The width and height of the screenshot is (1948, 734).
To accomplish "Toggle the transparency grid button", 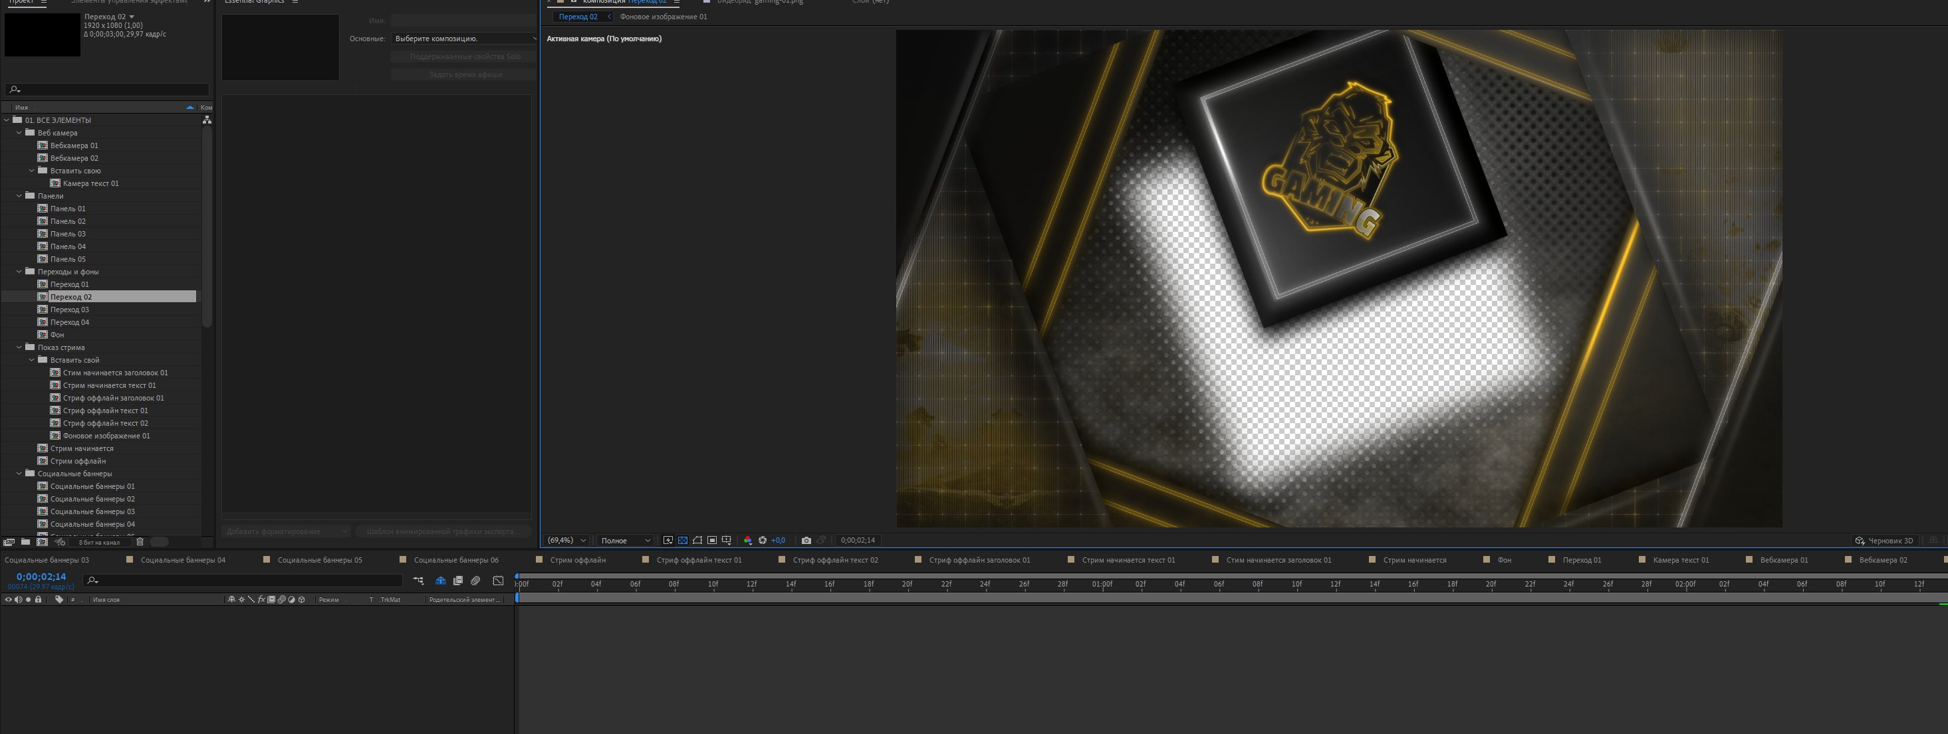I will pyautogui.click(x=683, y=541).
